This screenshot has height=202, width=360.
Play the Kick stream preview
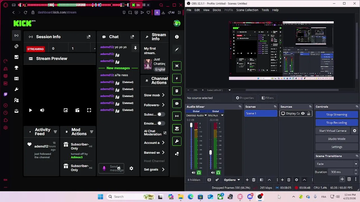pyautogui.click(x=30, y=110)
